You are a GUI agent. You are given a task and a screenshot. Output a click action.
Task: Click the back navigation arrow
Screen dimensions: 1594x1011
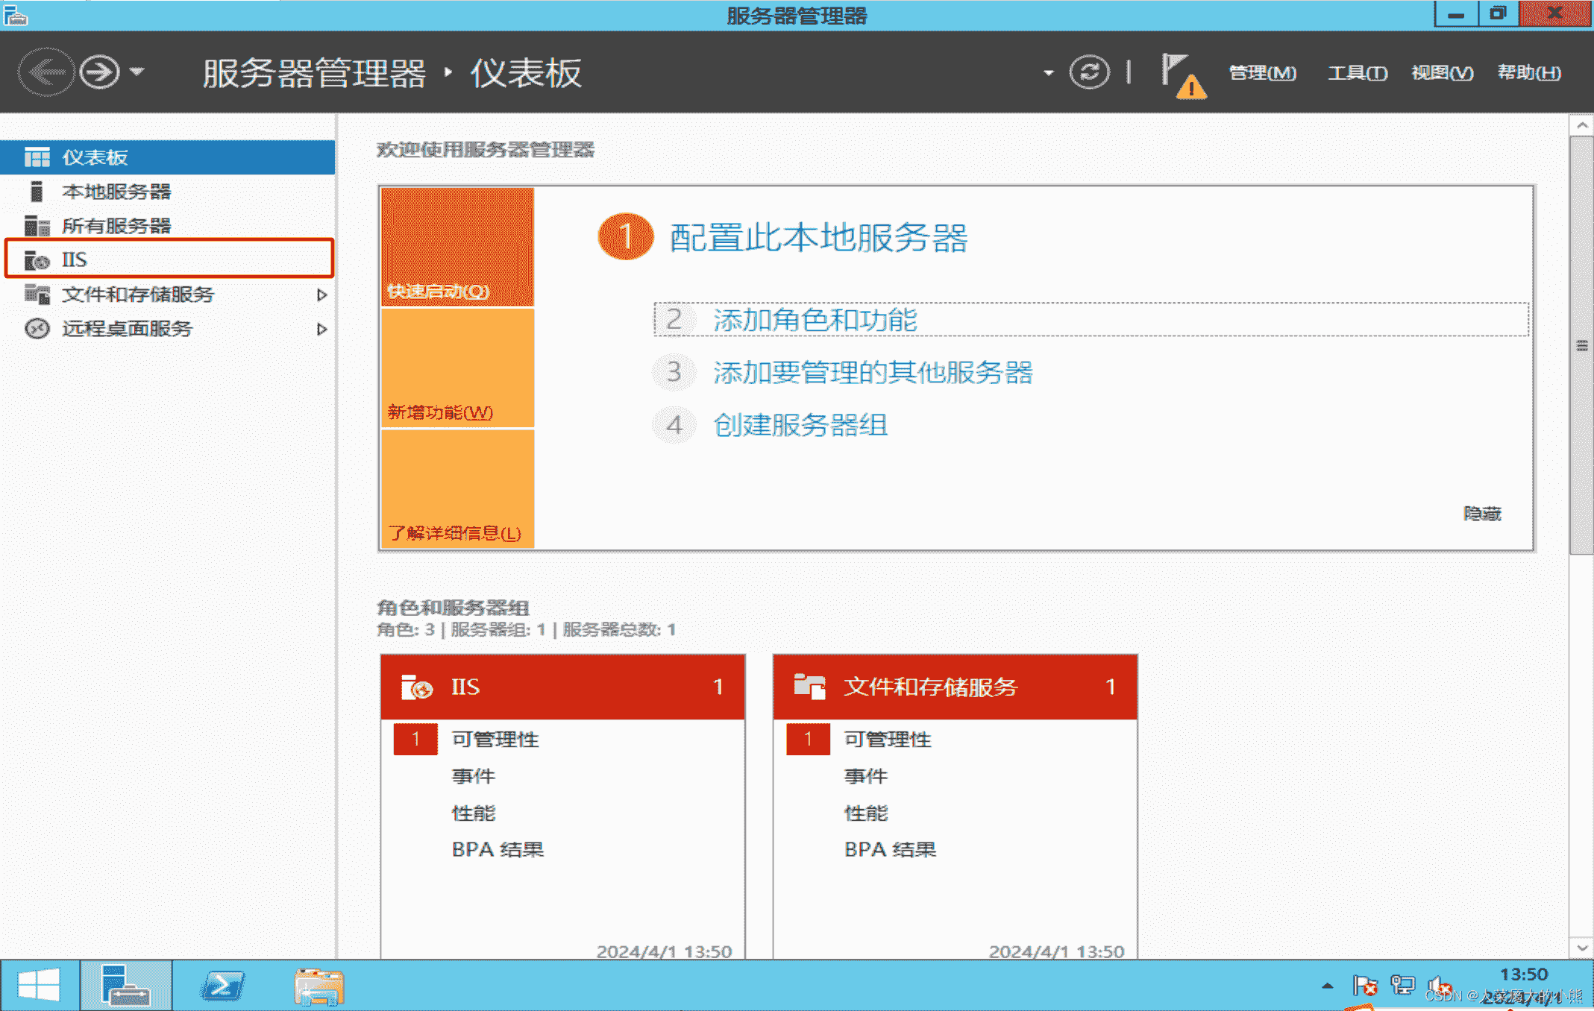46,72
